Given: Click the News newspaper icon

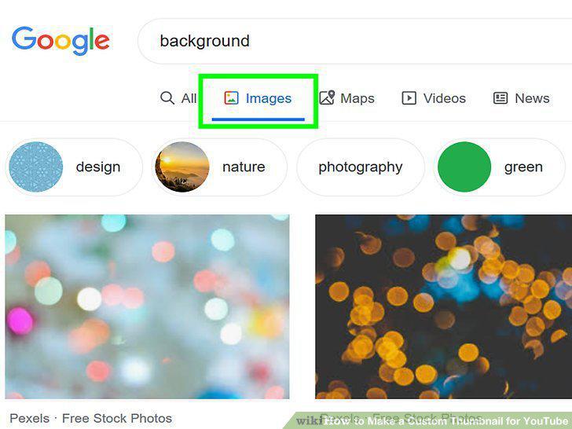Looking at the screenshot, I should pyautogui.click(x=500, y=97).
